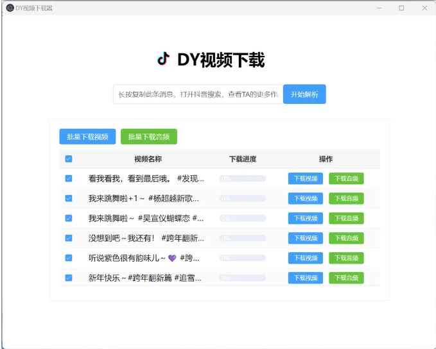Uncheck the row 我来跳舞啦～ #吴宣仪蝴蝶恋
The width and height of the screenshot is (436, 349).
pos(69,218)
